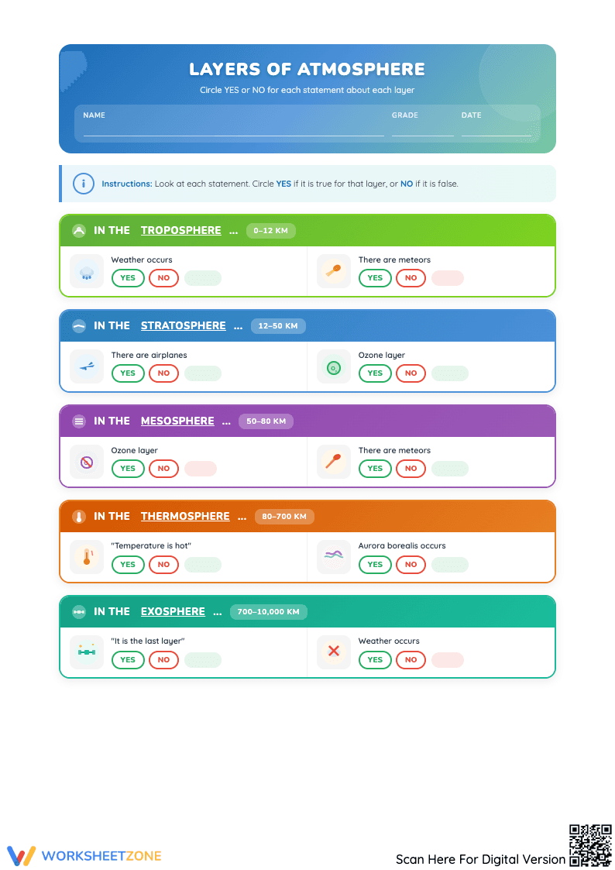Click the aurora waves icon in Thermosphere
615x870 pixels.
coord(334,557)
